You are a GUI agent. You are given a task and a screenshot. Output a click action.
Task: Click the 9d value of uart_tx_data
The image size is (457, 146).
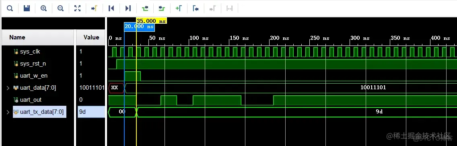82,112
